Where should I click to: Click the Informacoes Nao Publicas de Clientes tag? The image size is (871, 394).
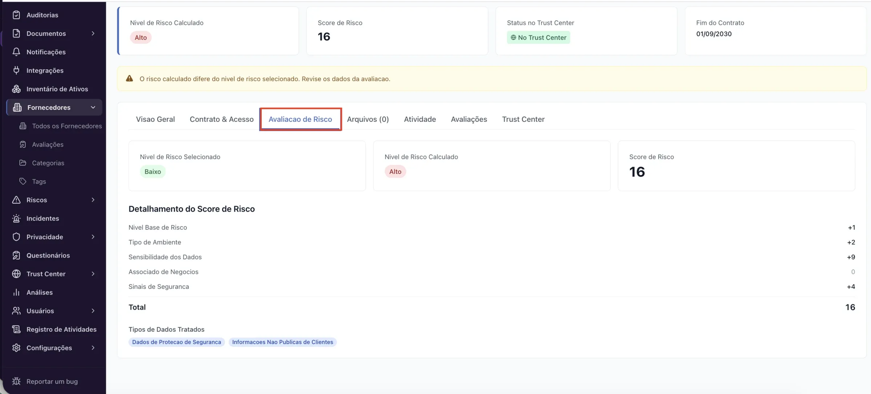(282, 342)
